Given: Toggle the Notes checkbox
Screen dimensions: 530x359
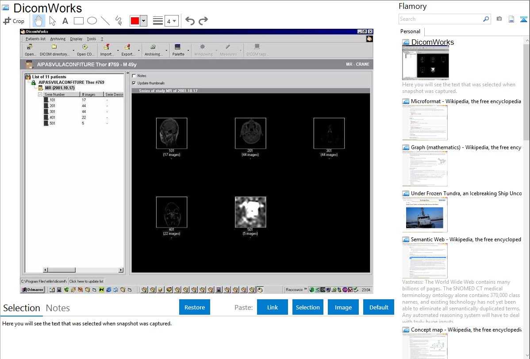Looking at the screenshot, I should pyautogui.click(x=134, y=76).
